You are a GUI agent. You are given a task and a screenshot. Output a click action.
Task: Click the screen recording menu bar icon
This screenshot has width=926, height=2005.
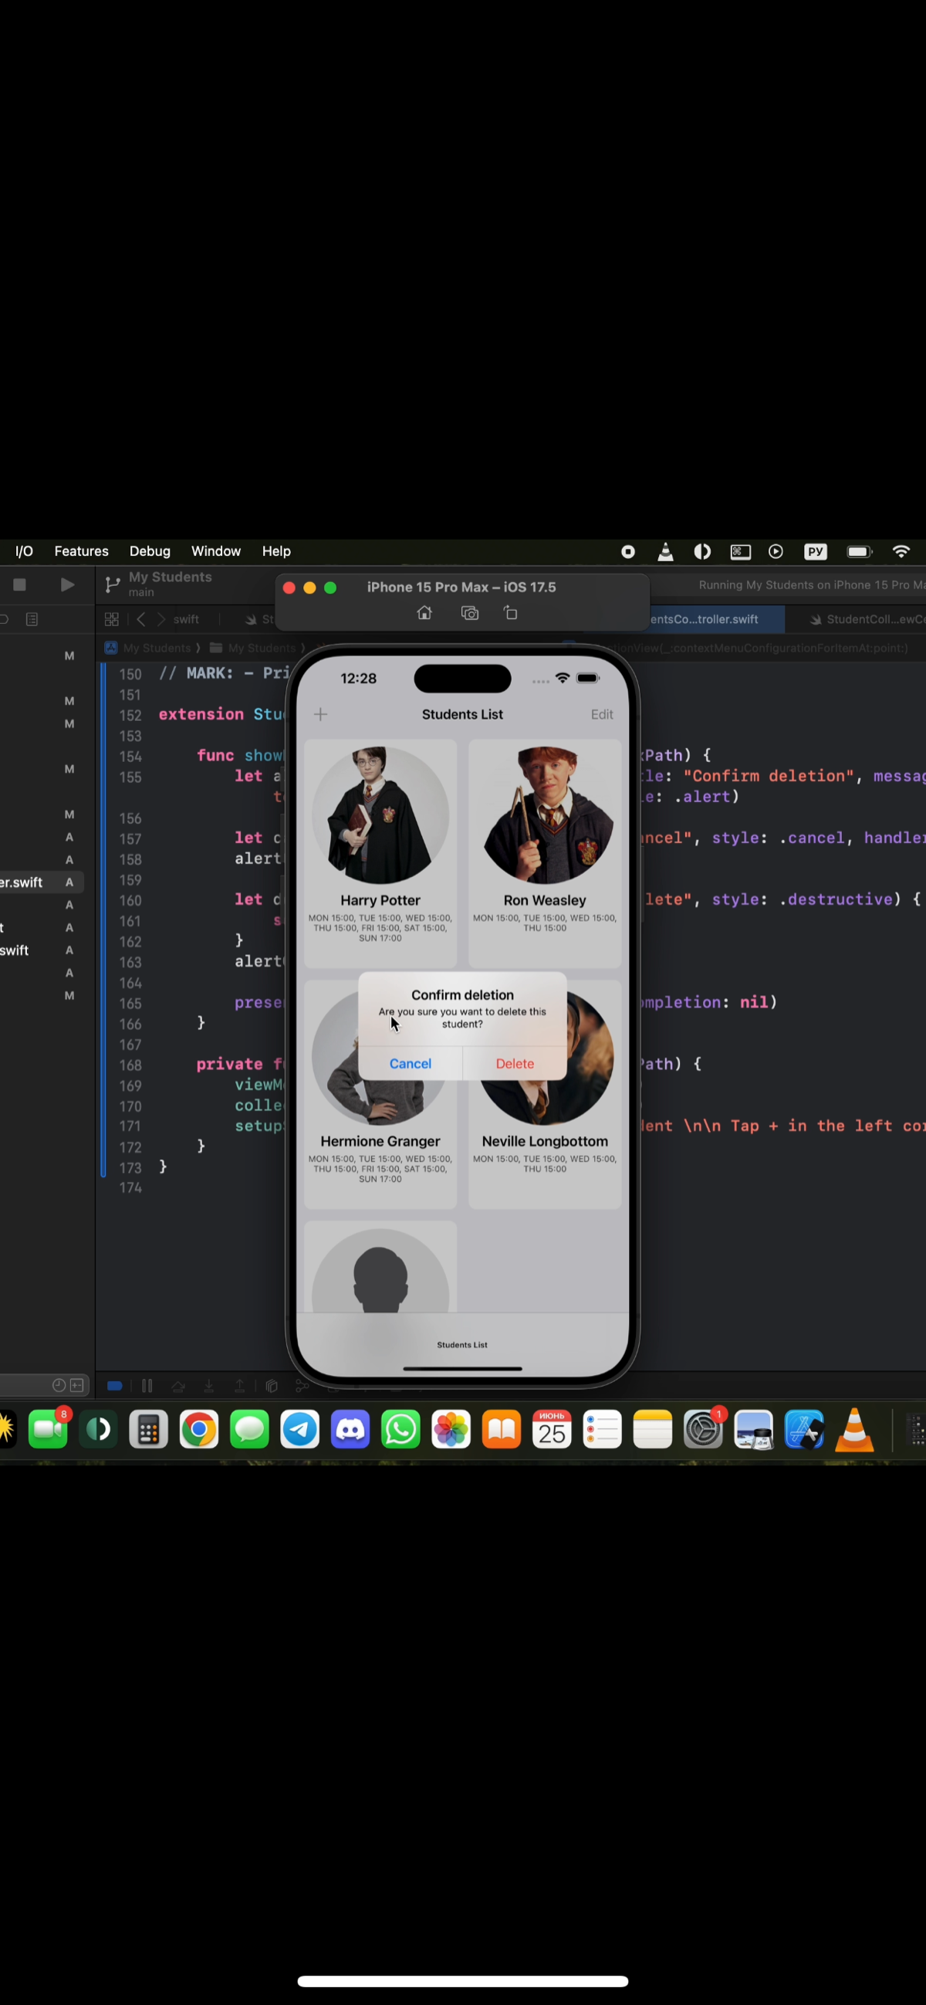(x=628, y=551)
